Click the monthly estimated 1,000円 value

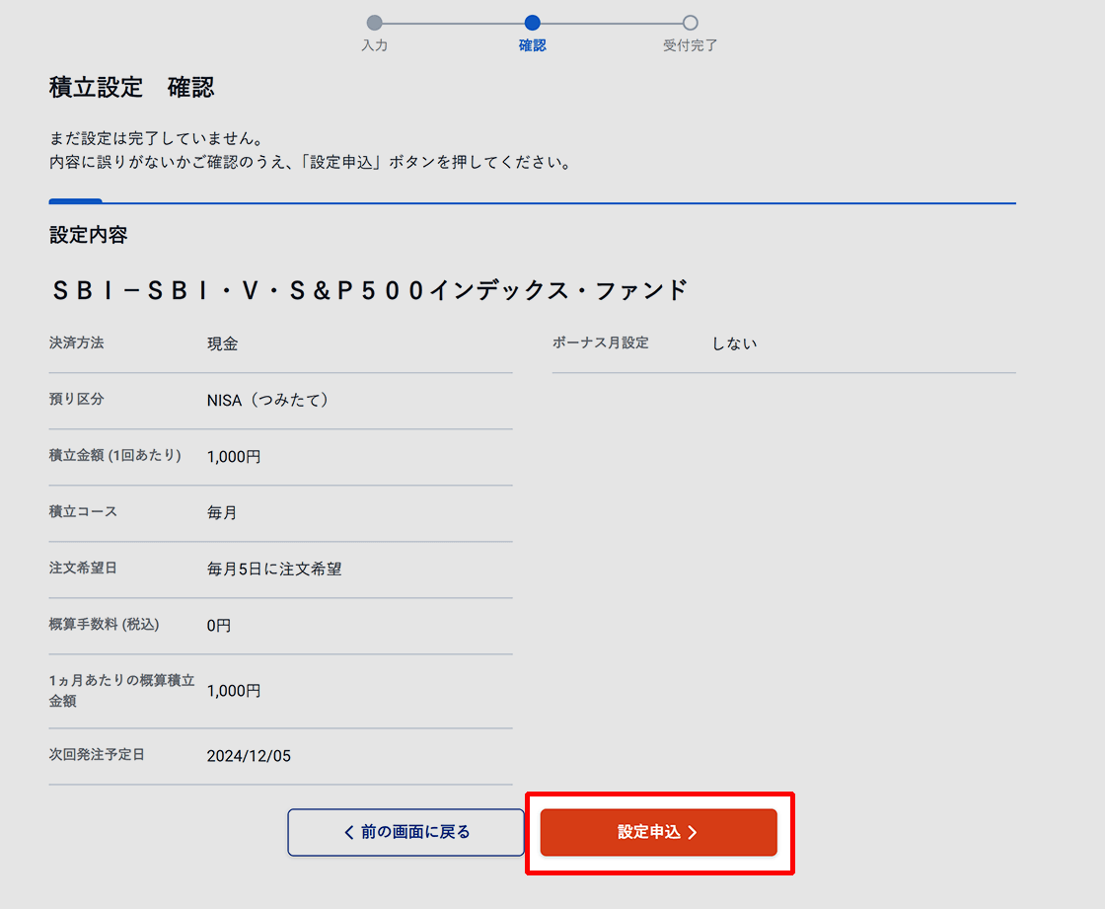coord(233,691)
